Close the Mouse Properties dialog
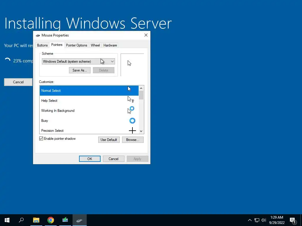 pos(146,35)
